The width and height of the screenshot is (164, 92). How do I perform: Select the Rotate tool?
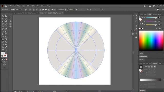[3, 32]
